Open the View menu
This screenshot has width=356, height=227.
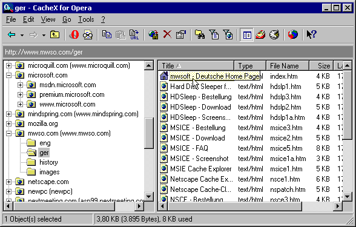coord(48,19)
